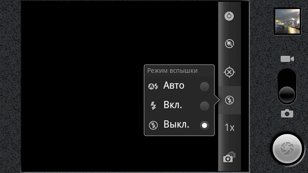This screenshot has width=308, height=173.
Task: Select the Авто flash radio button
Action: click(x=204, y=86)
